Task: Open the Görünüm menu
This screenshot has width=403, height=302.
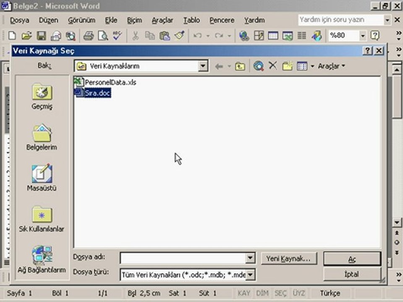Action: tap(81, 20)
